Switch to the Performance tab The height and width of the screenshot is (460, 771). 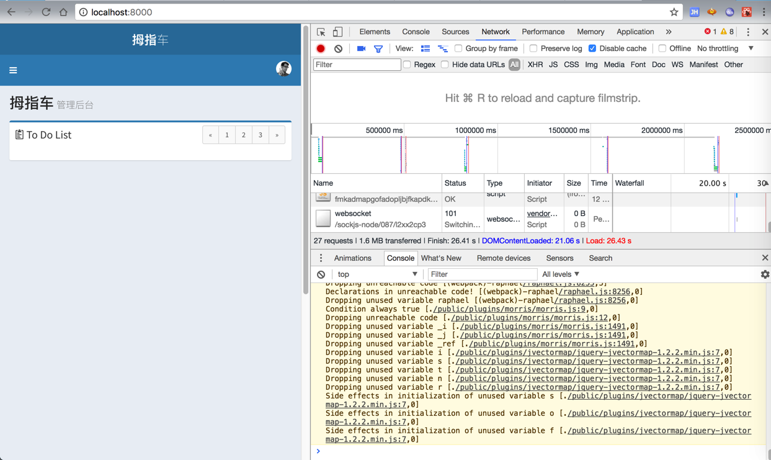pos(543,32)
